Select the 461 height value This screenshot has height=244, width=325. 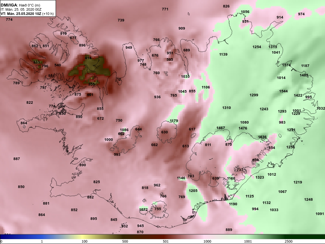click(90, 95)
